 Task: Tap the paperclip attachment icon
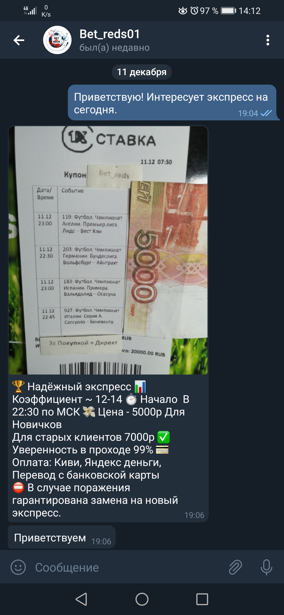tap(235, 567)
